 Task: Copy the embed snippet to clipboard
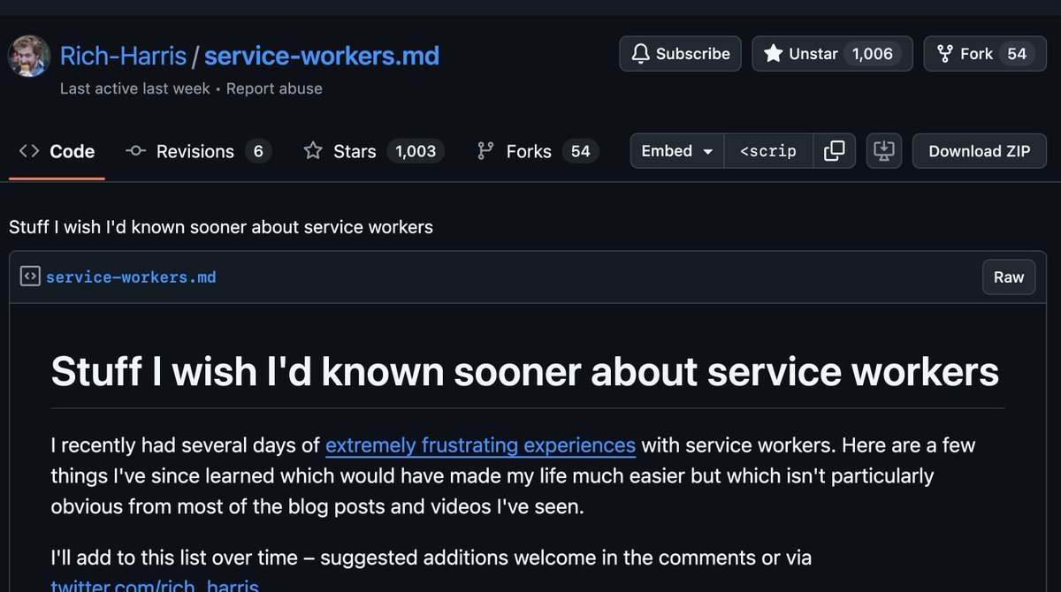pyautogui.click(x=834, y=151)
